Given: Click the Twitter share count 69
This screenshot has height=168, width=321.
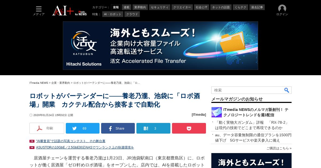Looking at the screenshot, I should pos(85,129).
